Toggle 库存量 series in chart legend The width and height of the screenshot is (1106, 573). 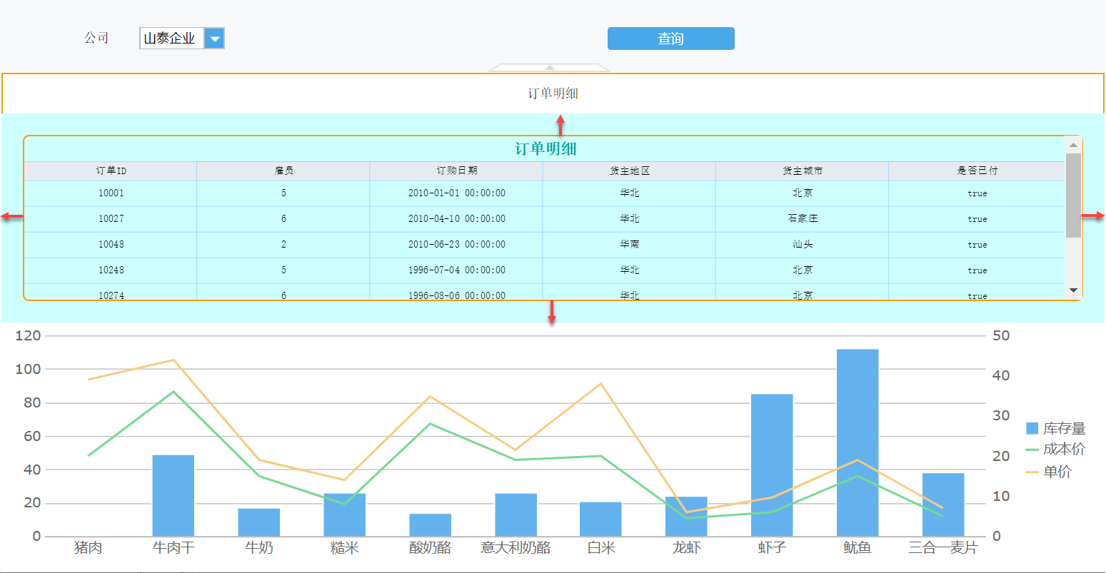click(1055, 428)
